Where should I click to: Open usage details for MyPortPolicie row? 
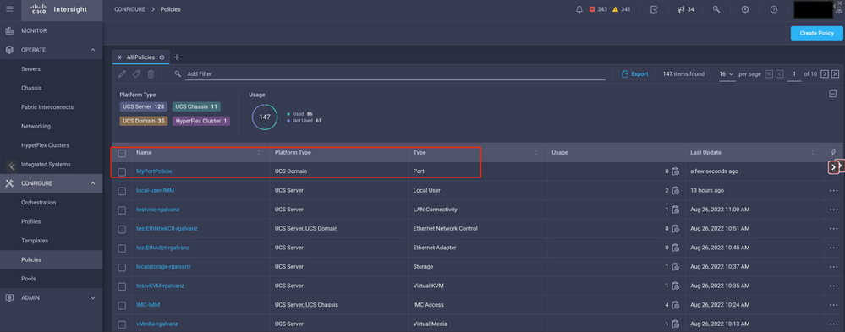675,171
